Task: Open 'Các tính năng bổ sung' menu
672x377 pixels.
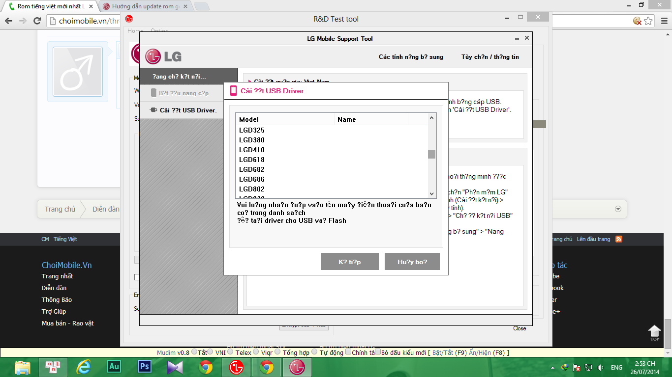Action: coord(411,57)
